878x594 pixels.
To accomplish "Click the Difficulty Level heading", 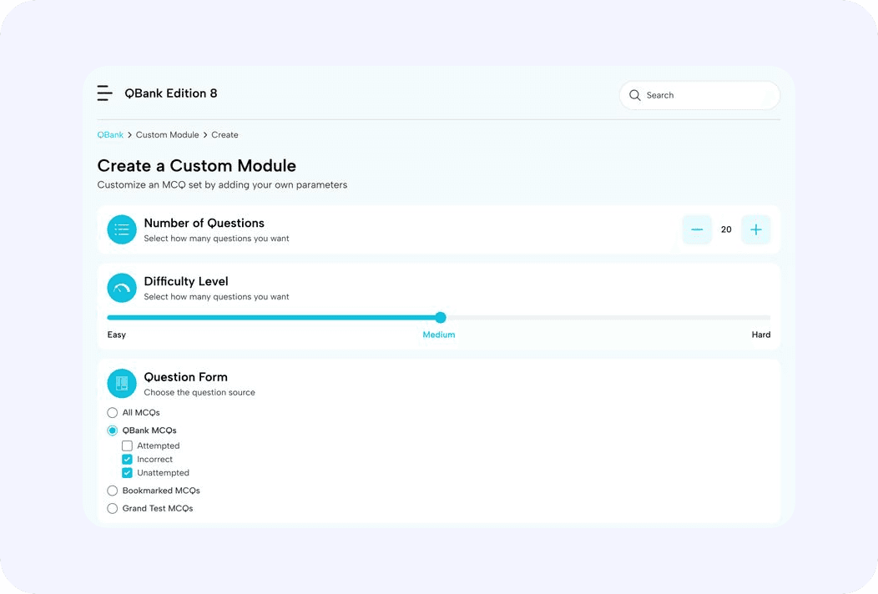I will pos(186,281).
